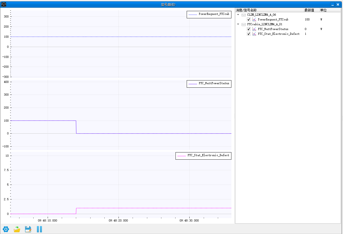Click the envelope icon of PTCcabin_LINCLIM4_A_01
Image resolution: width=343 pixels, height=234 pixels.
point(244,24)
